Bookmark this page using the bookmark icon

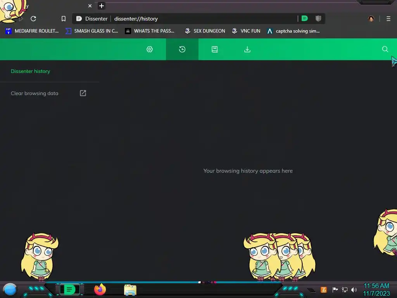[x=64, y=19]
